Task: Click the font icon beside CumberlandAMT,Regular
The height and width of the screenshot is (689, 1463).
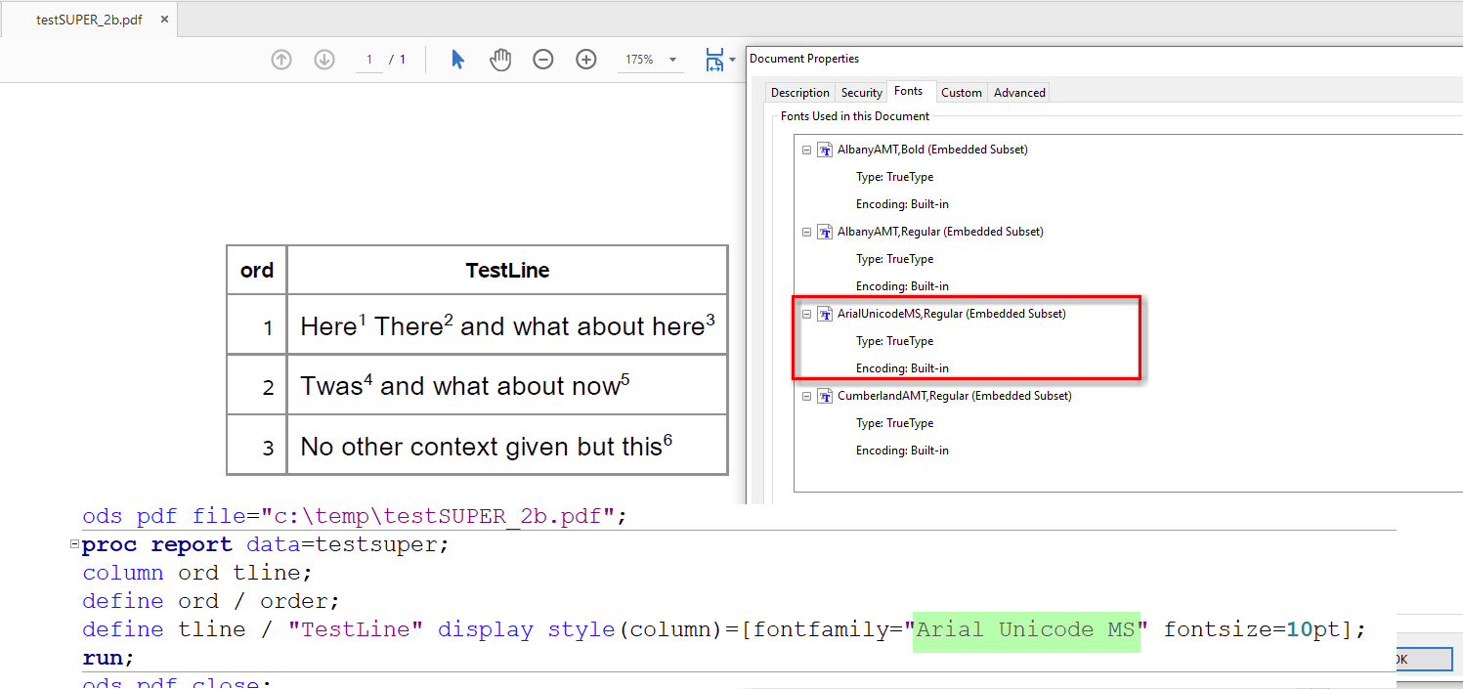Action: (x=825, y=395)
